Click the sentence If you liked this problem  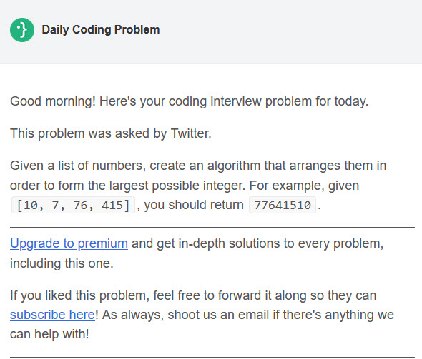[x=79, y=295]
